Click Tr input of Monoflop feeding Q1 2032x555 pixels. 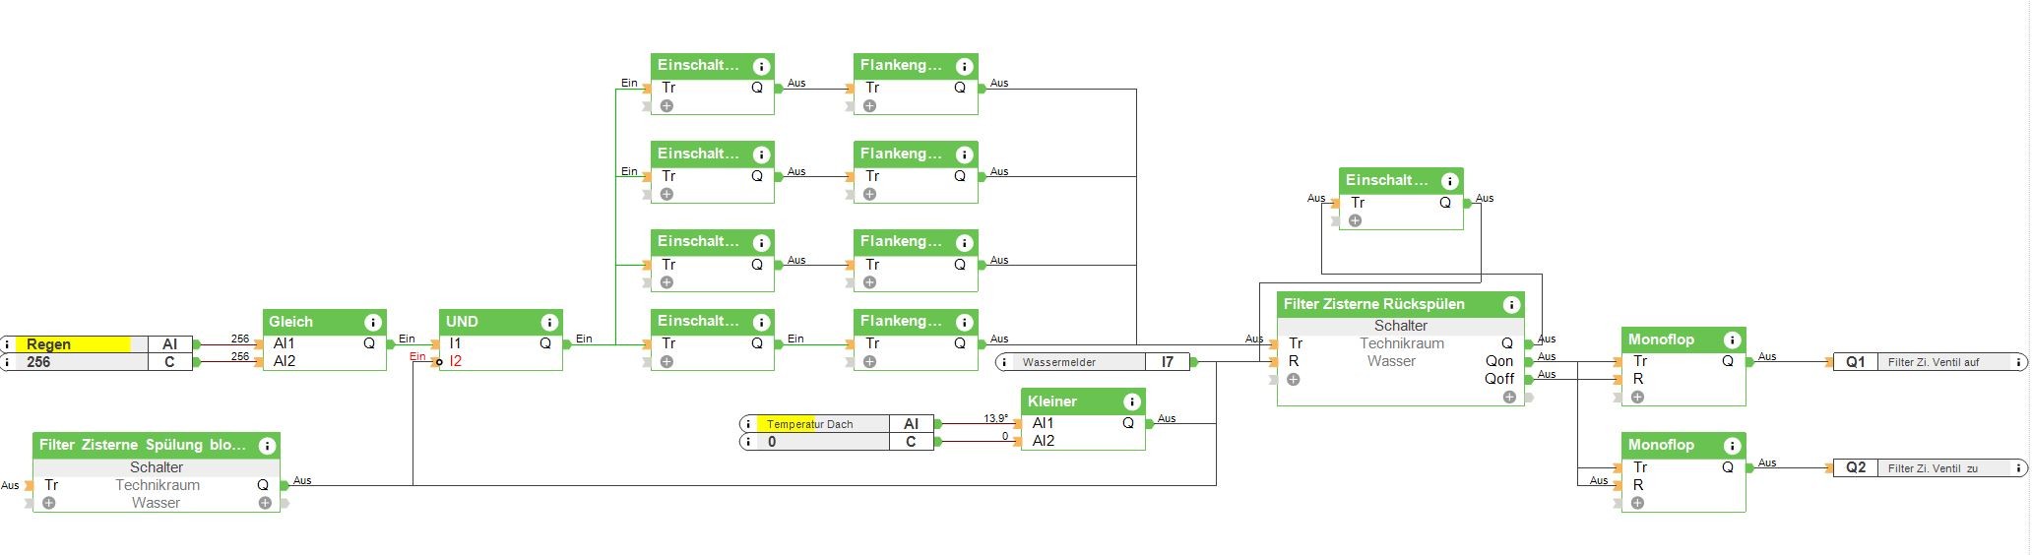tap(1640, 361)
